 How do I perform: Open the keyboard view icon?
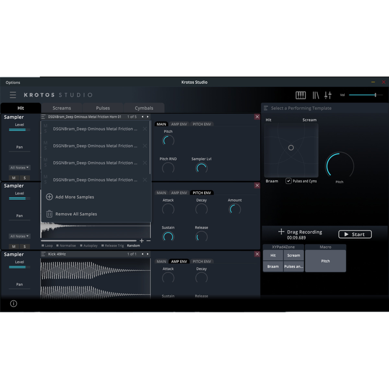click(x=301, y=95)
